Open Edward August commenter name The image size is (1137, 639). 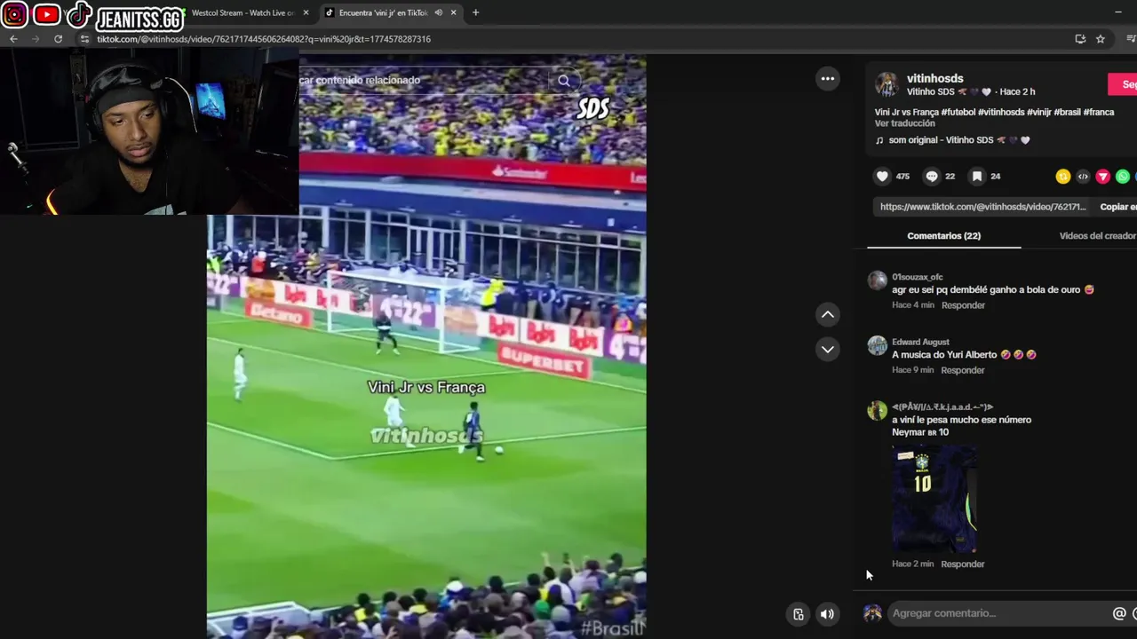(920, 342)
